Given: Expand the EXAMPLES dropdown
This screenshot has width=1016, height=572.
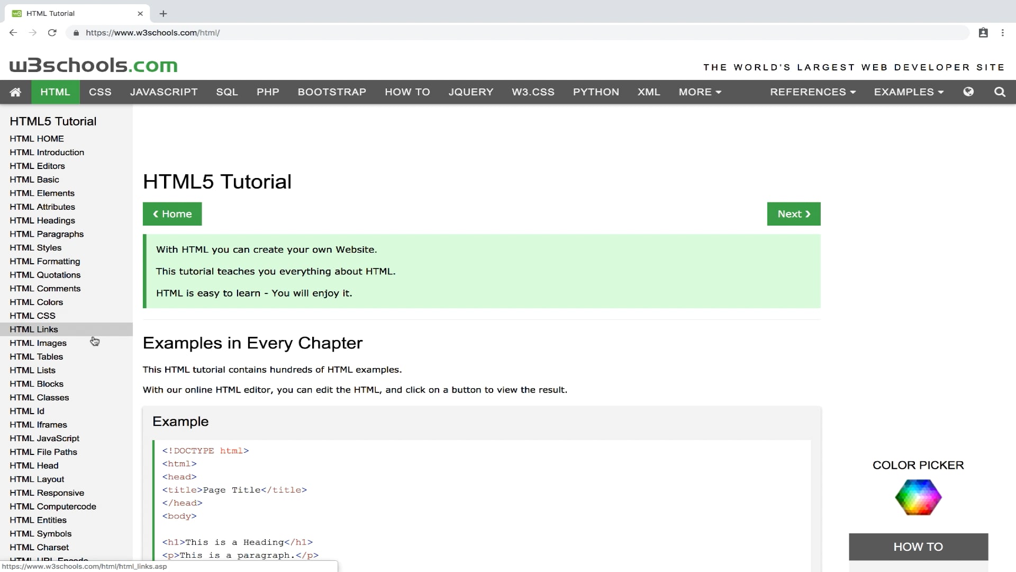Looking at the screenshot, I should click(x=908, y=92).
